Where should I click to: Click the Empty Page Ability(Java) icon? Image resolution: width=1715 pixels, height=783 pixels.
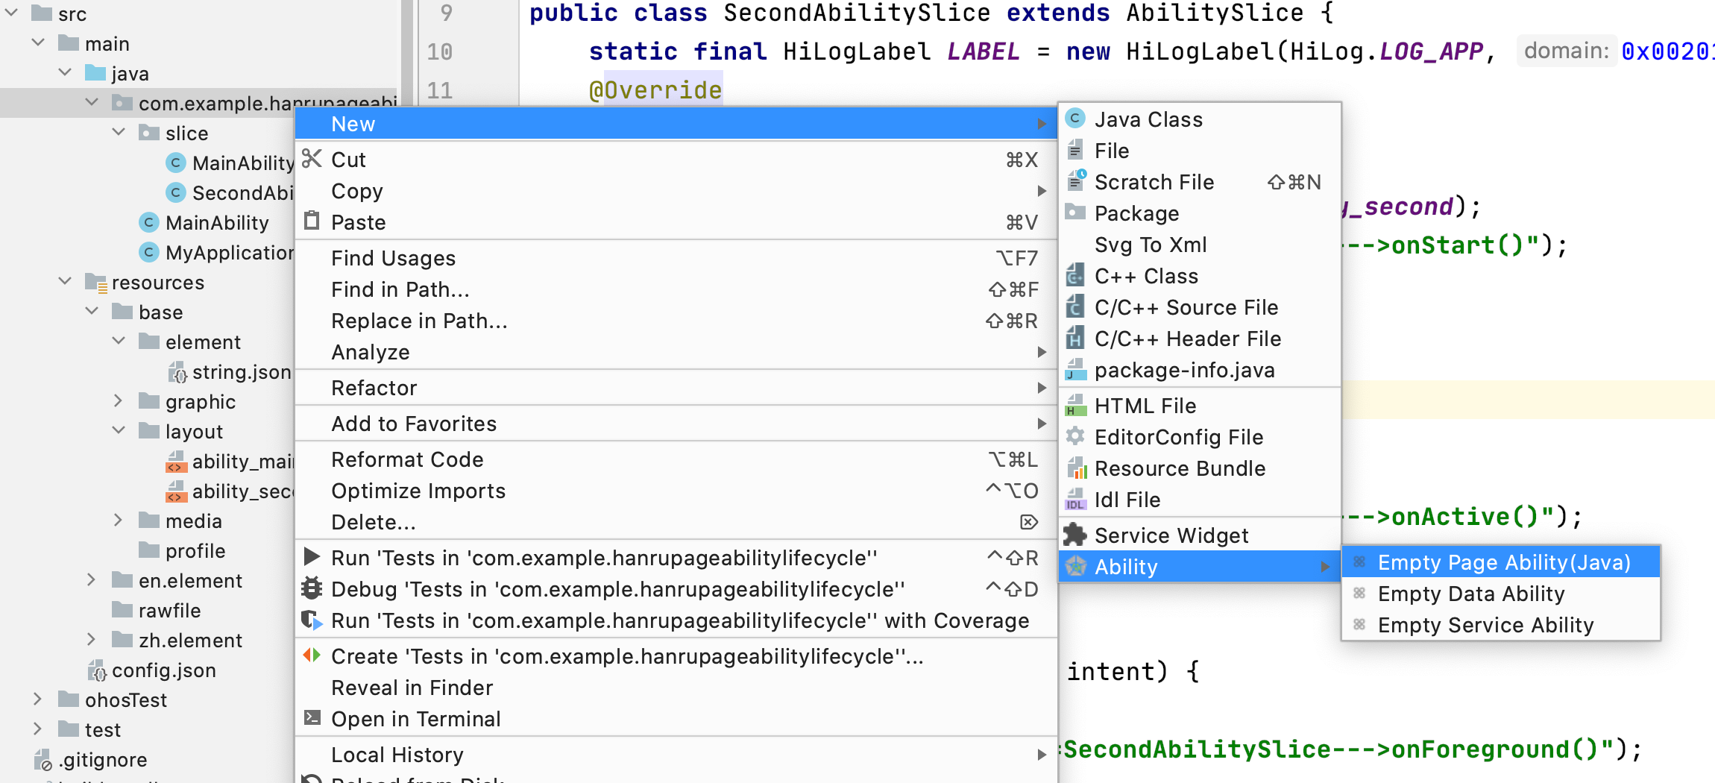pos(1359,562)
